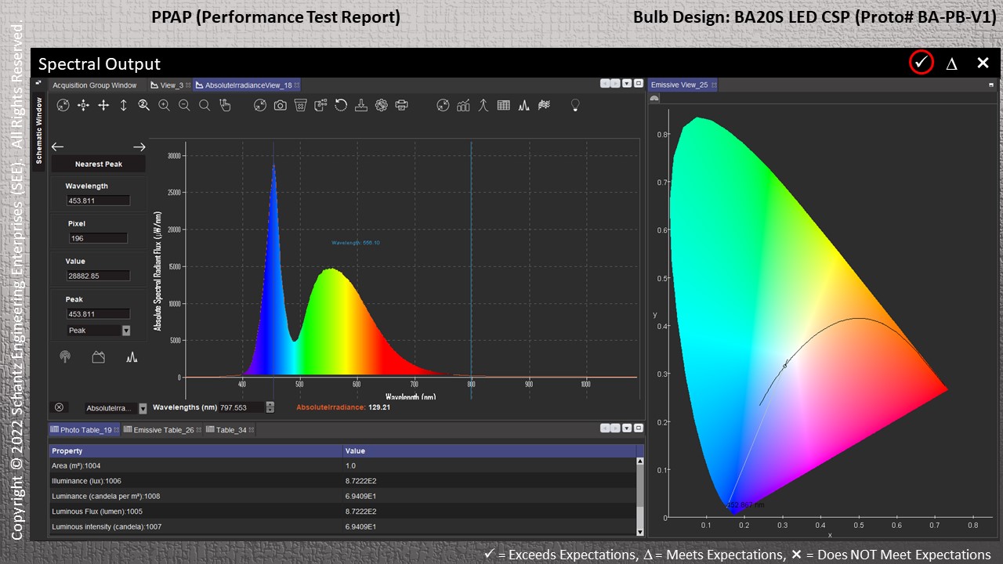Viewport: 1003px width, 564px height.
Task: Open the Peak type dropdown
Action: coord(126,331)
